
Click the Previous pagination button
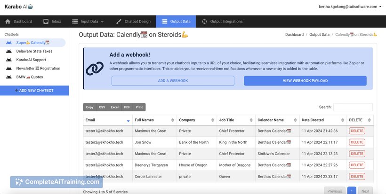(x=335, y=191)
